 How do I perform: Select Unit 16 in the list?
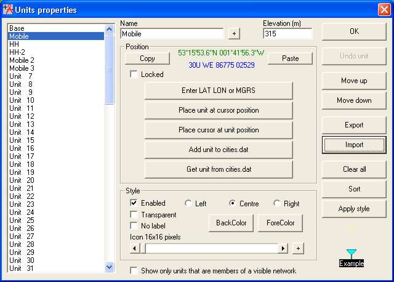56,148
